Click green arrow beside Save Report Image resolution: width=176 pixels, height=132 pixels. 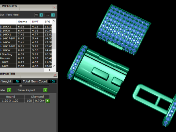pyautogui.click(x=45, y=90)
